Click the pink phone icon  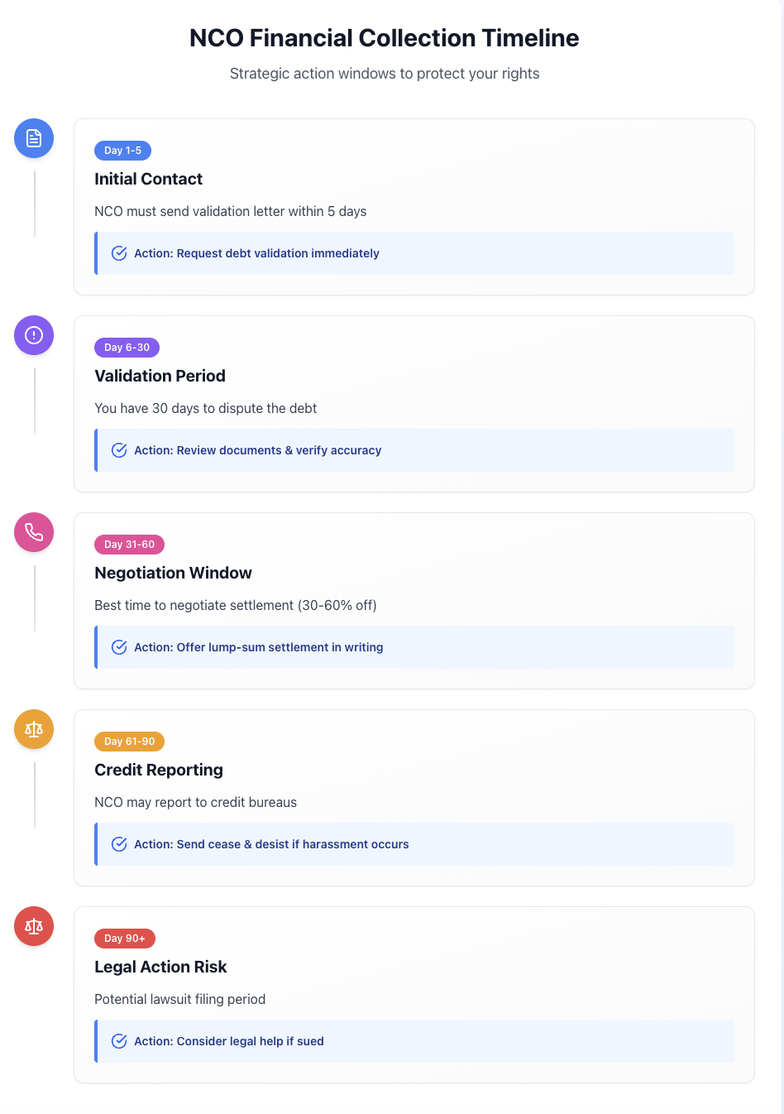[34, 532]
